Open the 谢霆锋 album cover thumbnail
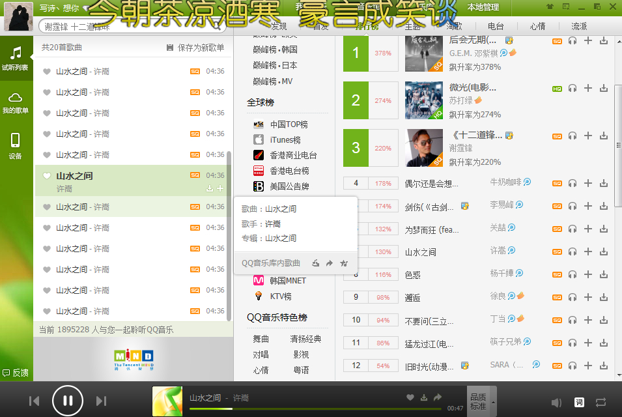Screen dimensions: 622x417 tap(423, 148)
